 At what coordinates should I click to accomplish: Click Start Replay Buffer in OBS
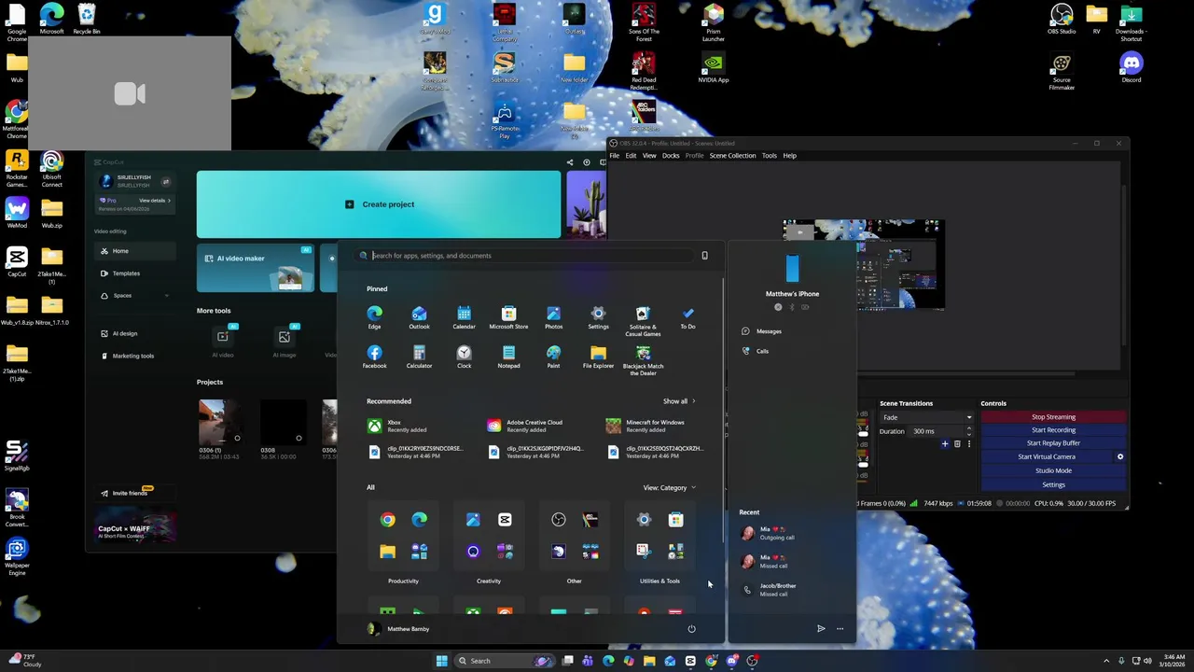pos(1053,443)
